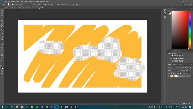Select the Layer 0 orange thumbnail
This screenshot has height=109, width=193.
(172, 76)
